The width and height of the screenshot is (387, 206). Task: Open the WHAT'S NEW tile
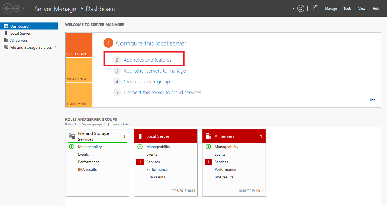(x=79, y=70)
